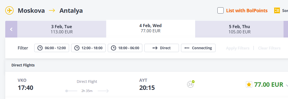288x99 pixels.
Task: Click the yellow arrow between Moskova and Antalya
Action: coord(52,11)
